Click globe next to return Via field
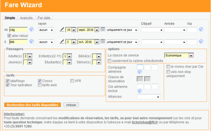Viewport: 211px width, 131px height. point(201,41)
